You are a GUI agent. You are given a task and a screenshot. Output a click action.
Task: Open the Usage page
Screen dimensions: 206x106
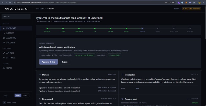pos(16,68)
